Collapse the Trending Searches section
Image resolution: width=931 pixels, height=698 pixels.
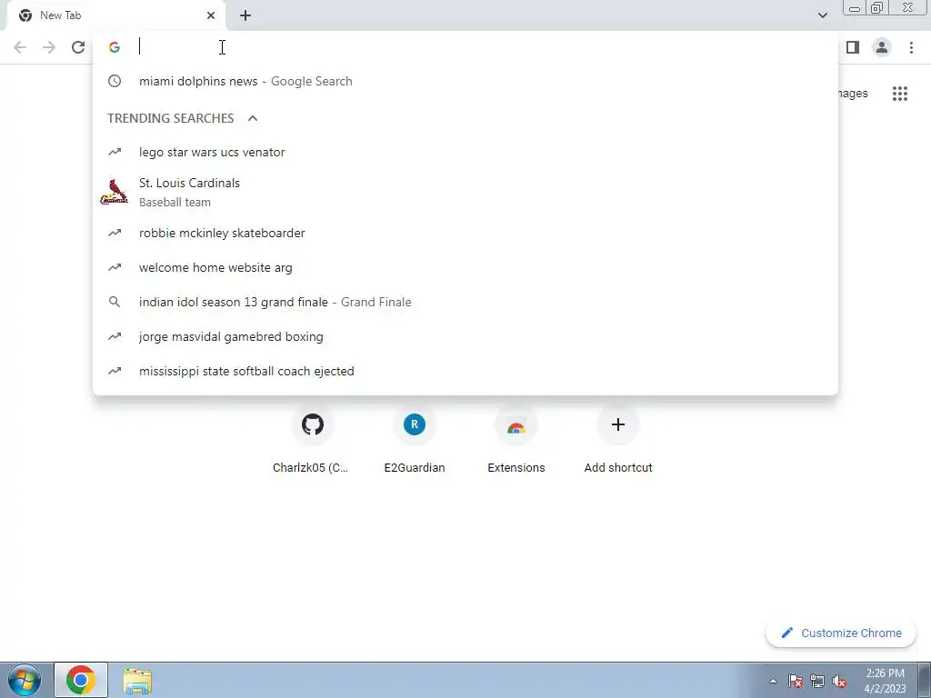coord(253,118)
